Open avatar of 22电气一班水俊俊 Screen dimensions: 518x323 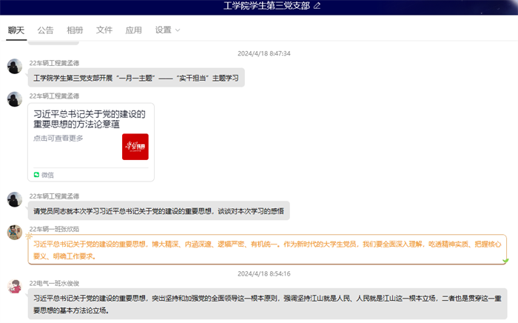[14, 286]
